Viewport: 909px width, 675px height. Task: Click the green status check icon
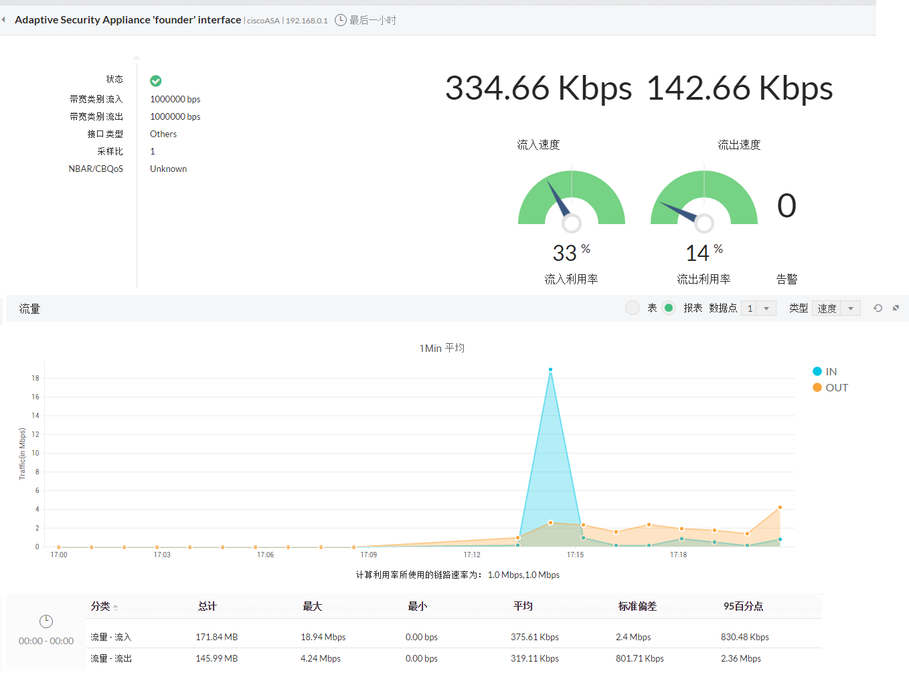click(156, 81)
